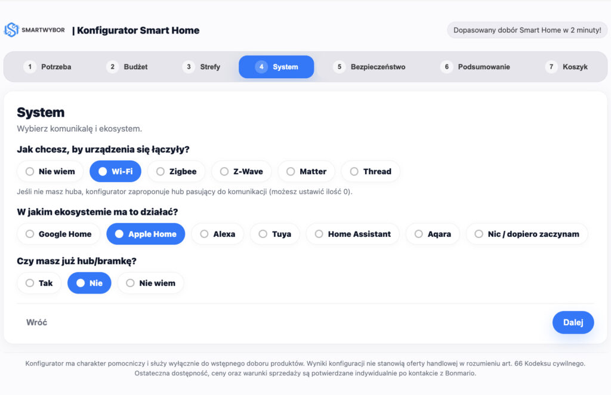Switch to step 3 Strefy
Viewport: 611px width, 395px height.
202,67
